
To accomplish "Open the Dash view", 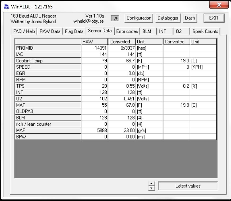I will [190, 18].
